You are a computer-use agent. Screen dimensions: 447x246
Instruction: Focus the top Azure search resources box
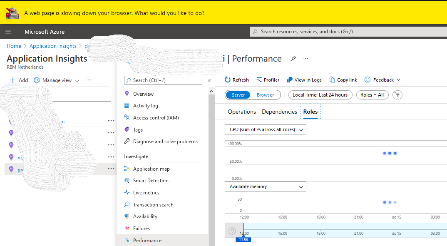point(348,32)
